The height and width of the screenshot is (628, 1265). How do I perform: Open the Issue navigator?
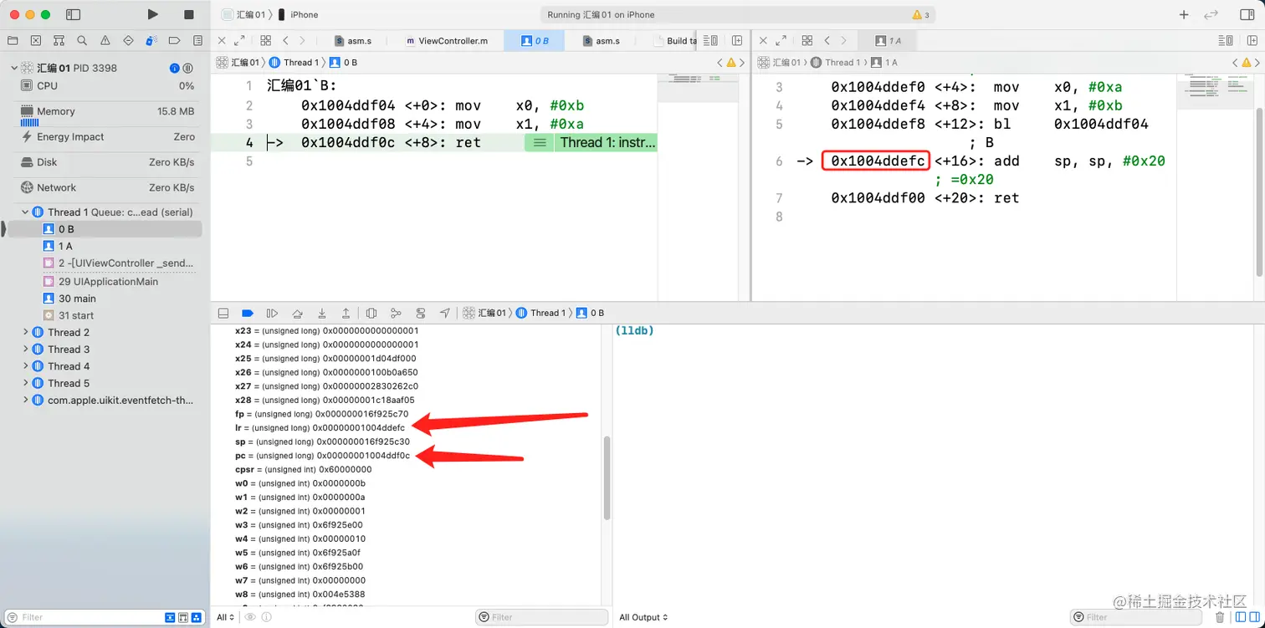tap(105, 40)
